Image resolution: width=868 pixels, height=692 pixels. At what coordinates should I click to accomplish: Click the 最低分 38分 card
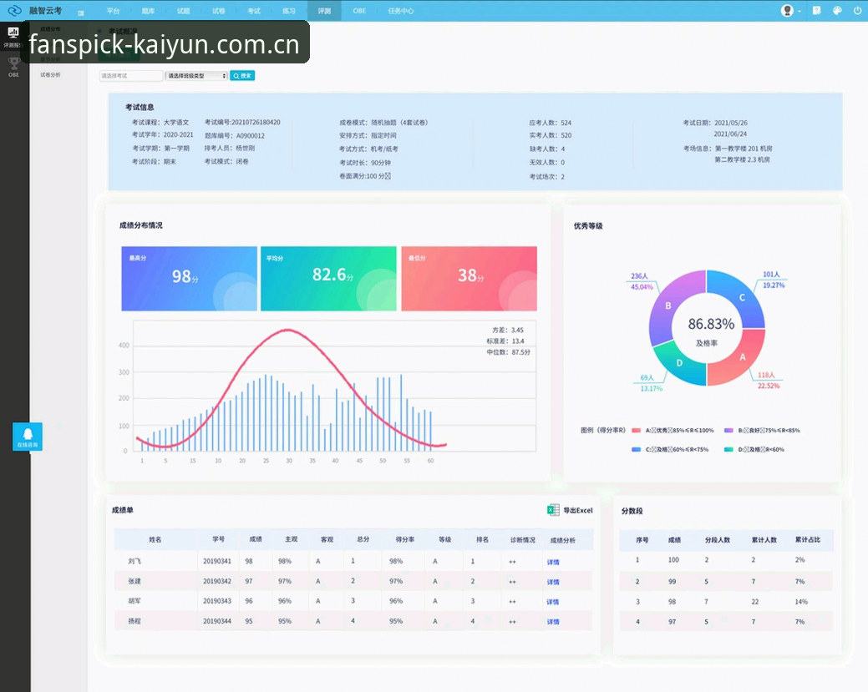(469, 278)
